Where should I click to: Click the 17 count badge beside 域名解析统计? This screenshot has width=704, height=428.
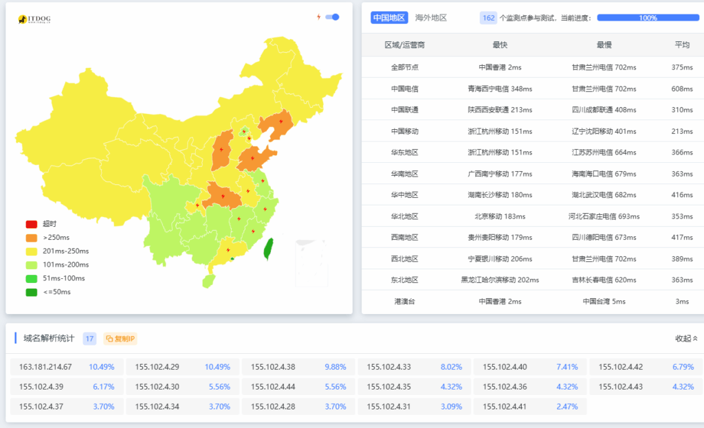coord(89,338)
